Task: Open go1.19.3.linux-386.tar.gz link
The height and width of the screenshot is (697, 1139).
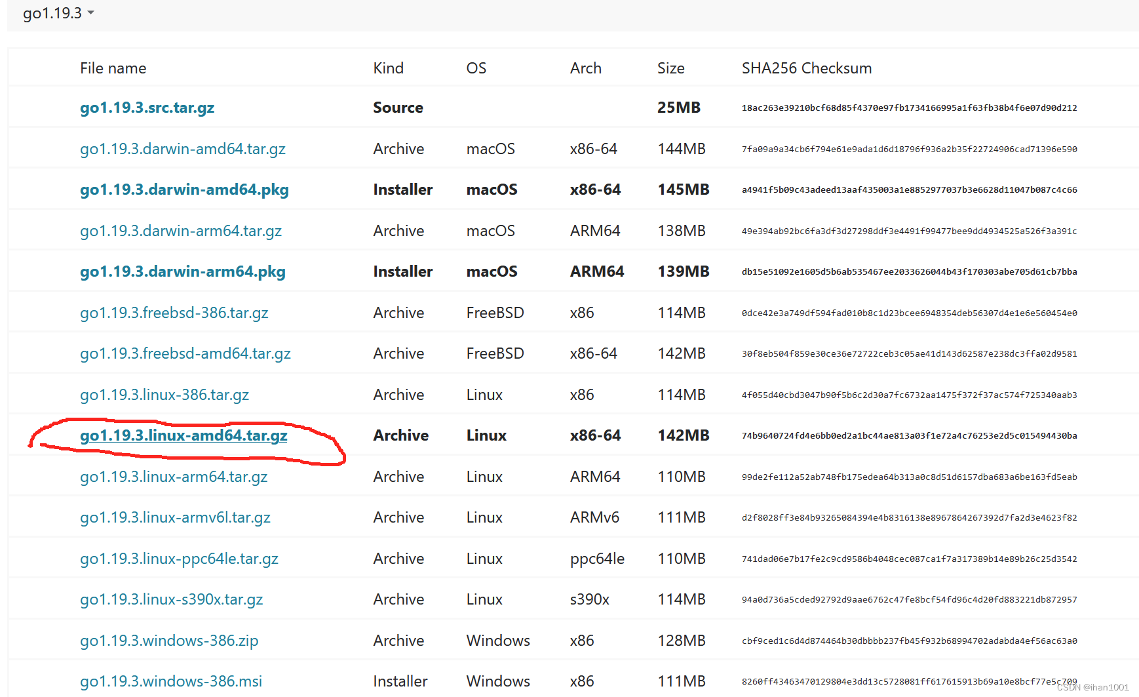Action: pyautogui.click(x=164, y=395)
